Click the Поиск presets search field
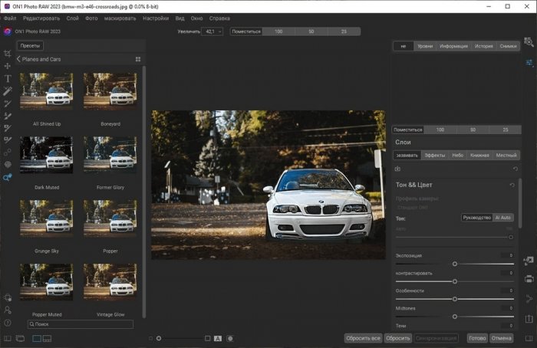 click(81, 324)
